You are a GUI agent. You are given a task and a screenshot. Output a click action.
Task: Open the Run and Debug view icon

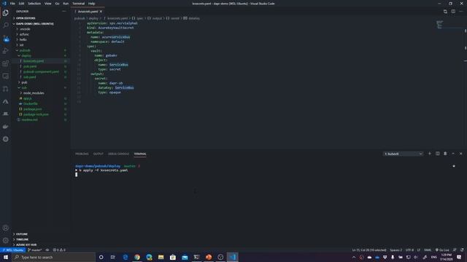tap(5, 51)
